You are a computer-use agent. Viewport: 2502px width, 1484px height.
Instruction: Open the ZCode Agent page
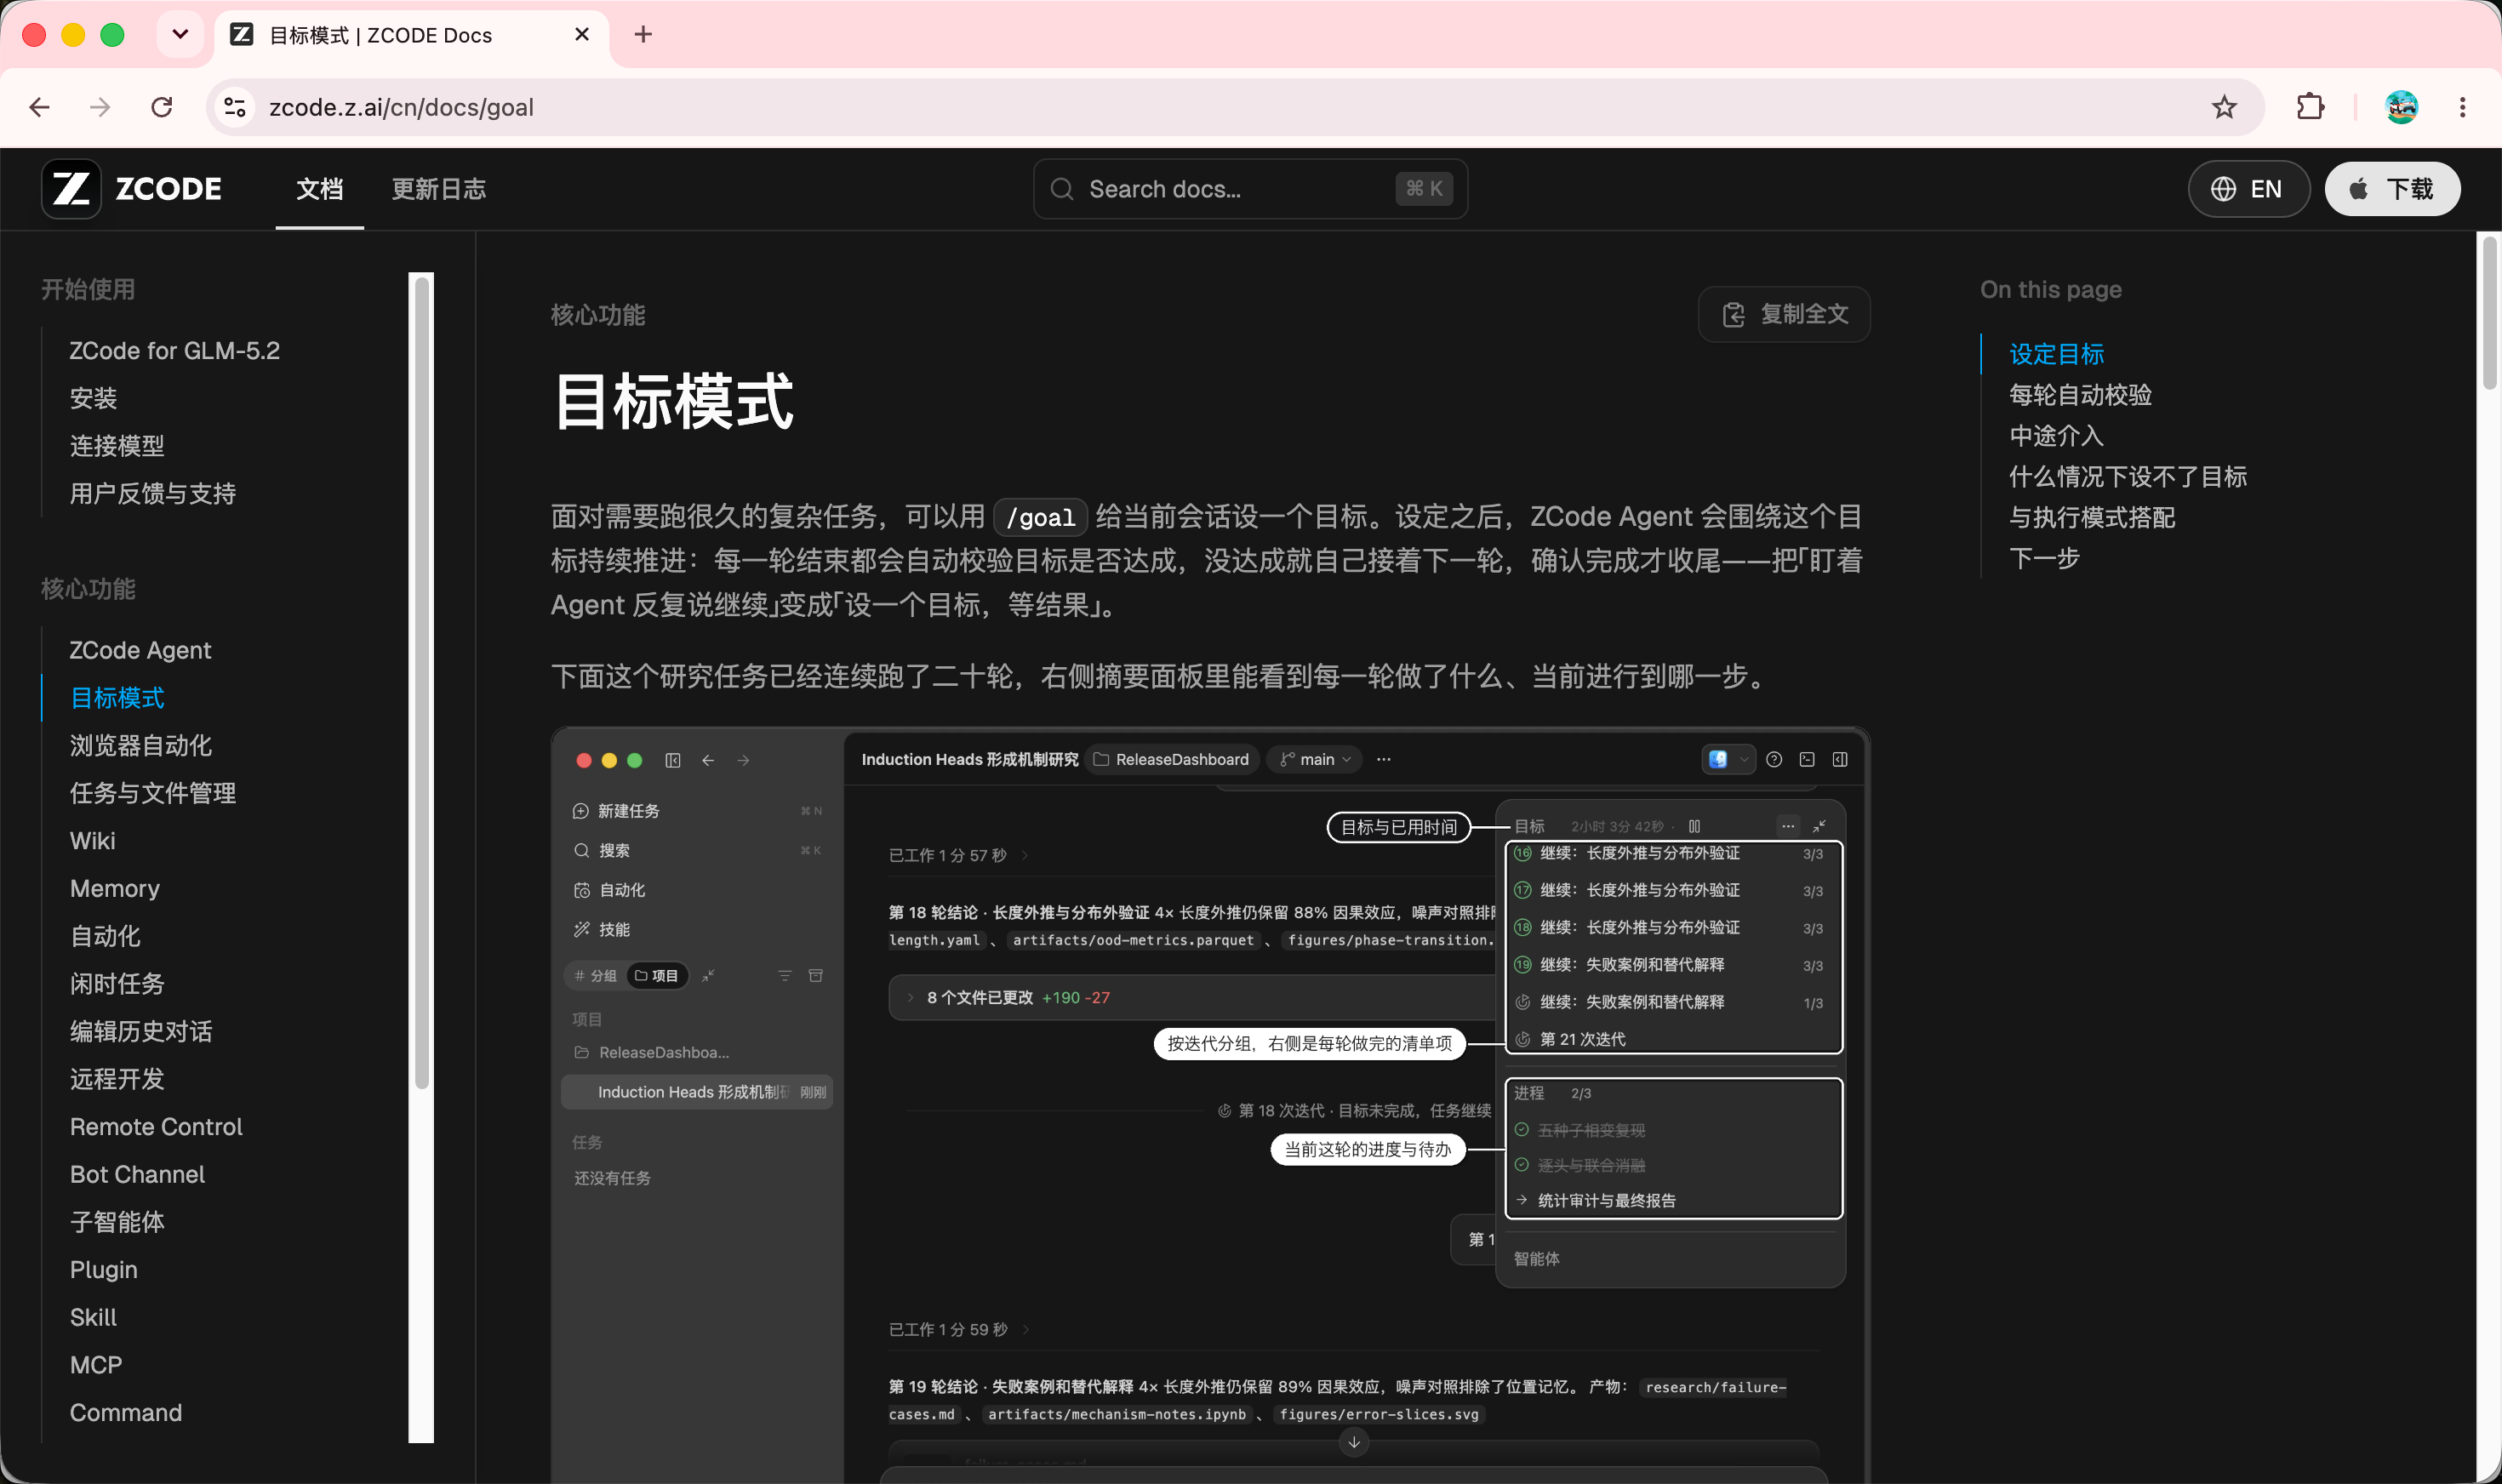(140, 650)
